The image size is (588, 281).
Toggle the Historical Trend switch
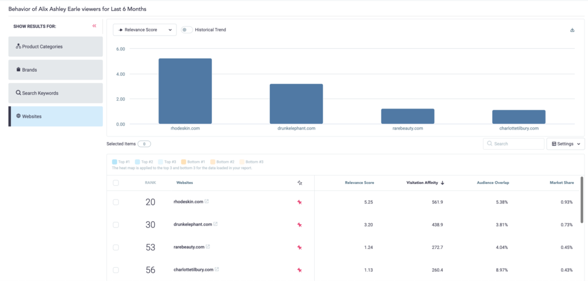[187, 30]
